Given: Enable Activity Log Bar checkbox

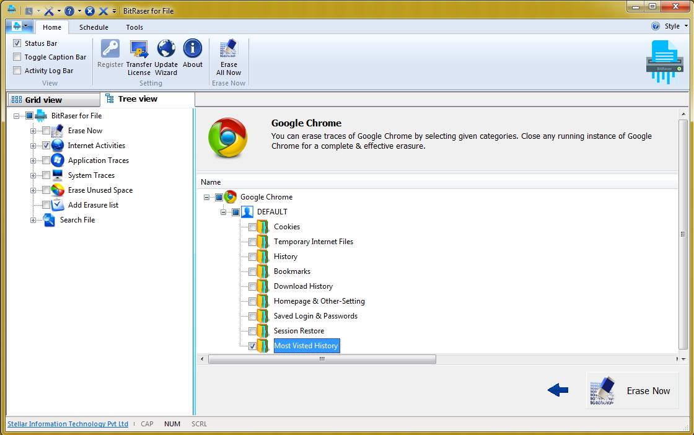Looking at the screenshot, I should point(17,71).
